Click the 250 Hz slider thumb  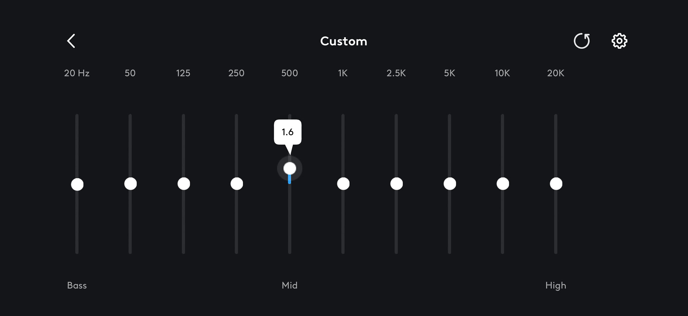click(x=237, y=184)
